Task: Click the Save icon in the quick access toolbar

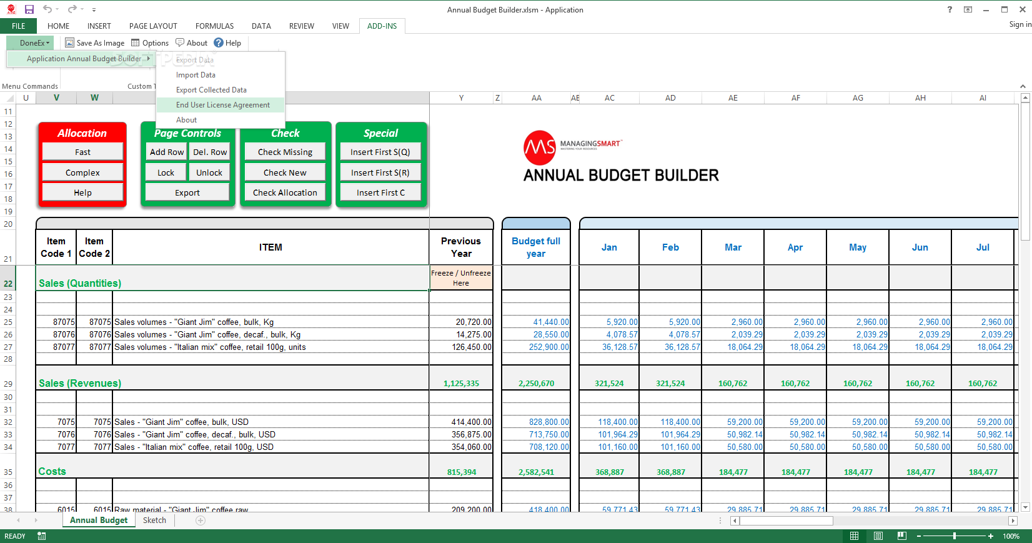Action: click(29, 9)
